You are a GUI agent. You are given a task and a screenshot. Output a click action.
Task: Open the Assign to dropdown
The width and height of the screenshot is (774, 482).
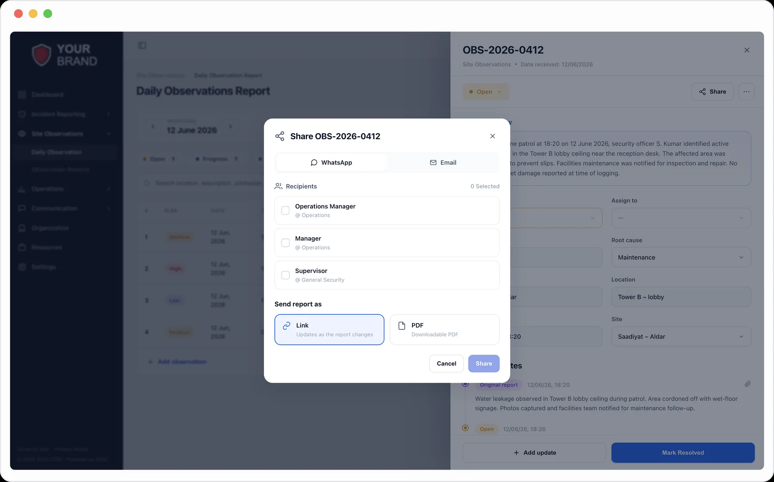pyautogui.click(x=681, y=218)
